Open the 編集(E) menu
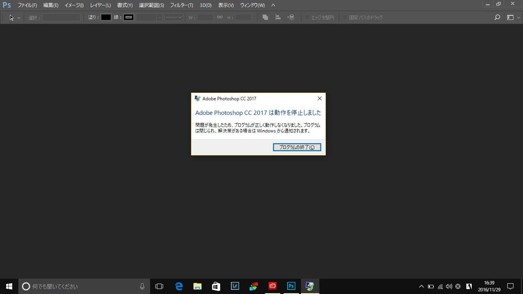523x294 pixels. tap(51, 5)
